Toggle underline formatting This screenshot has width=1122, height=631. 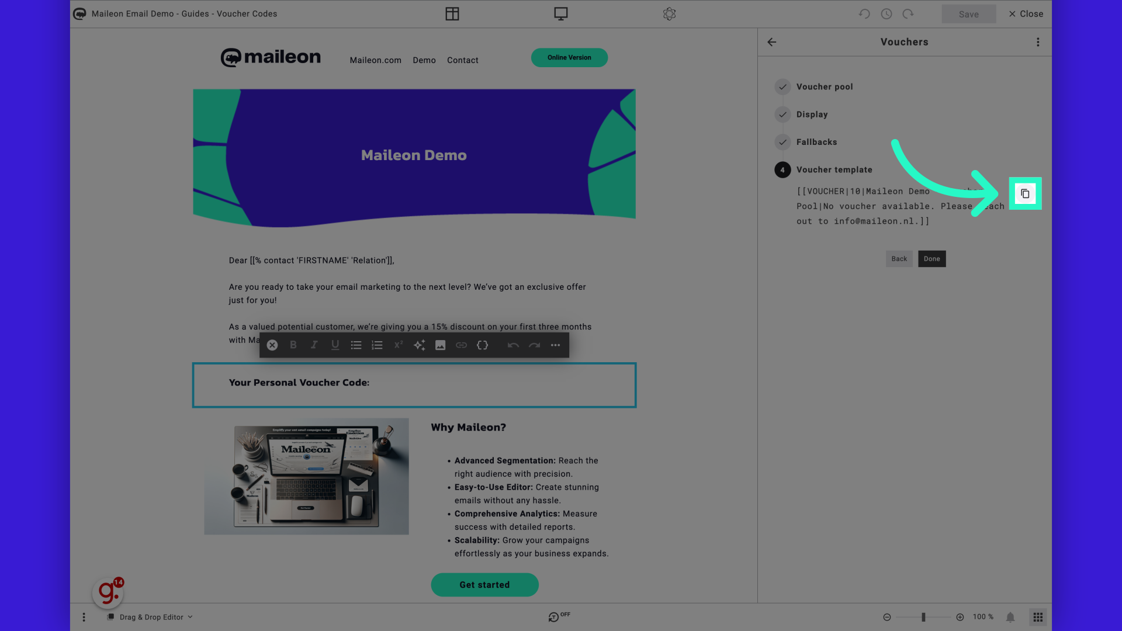pos(335,345)
